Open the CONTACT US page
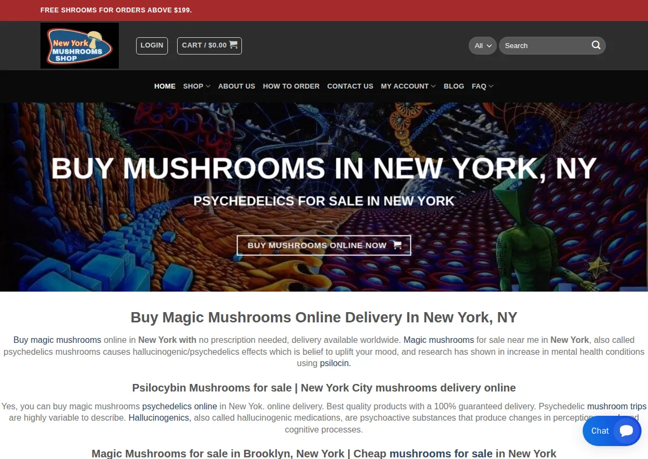 click(x=350, y=86)
